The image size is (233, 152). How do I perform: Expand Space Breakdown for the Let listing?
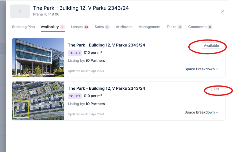[201, 112]
